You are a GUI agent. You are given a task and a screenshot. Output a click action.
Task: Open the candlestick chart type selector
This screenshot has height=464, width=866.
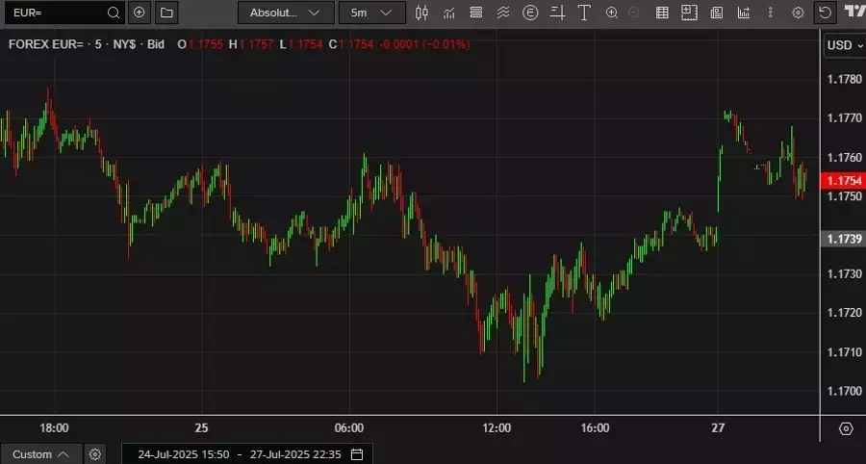point(421,13)
